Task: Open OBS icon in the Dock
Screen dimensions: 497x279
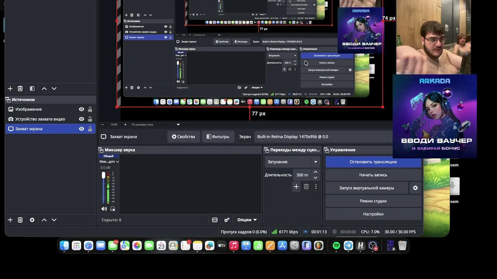Action: click(x=373, y=246)
